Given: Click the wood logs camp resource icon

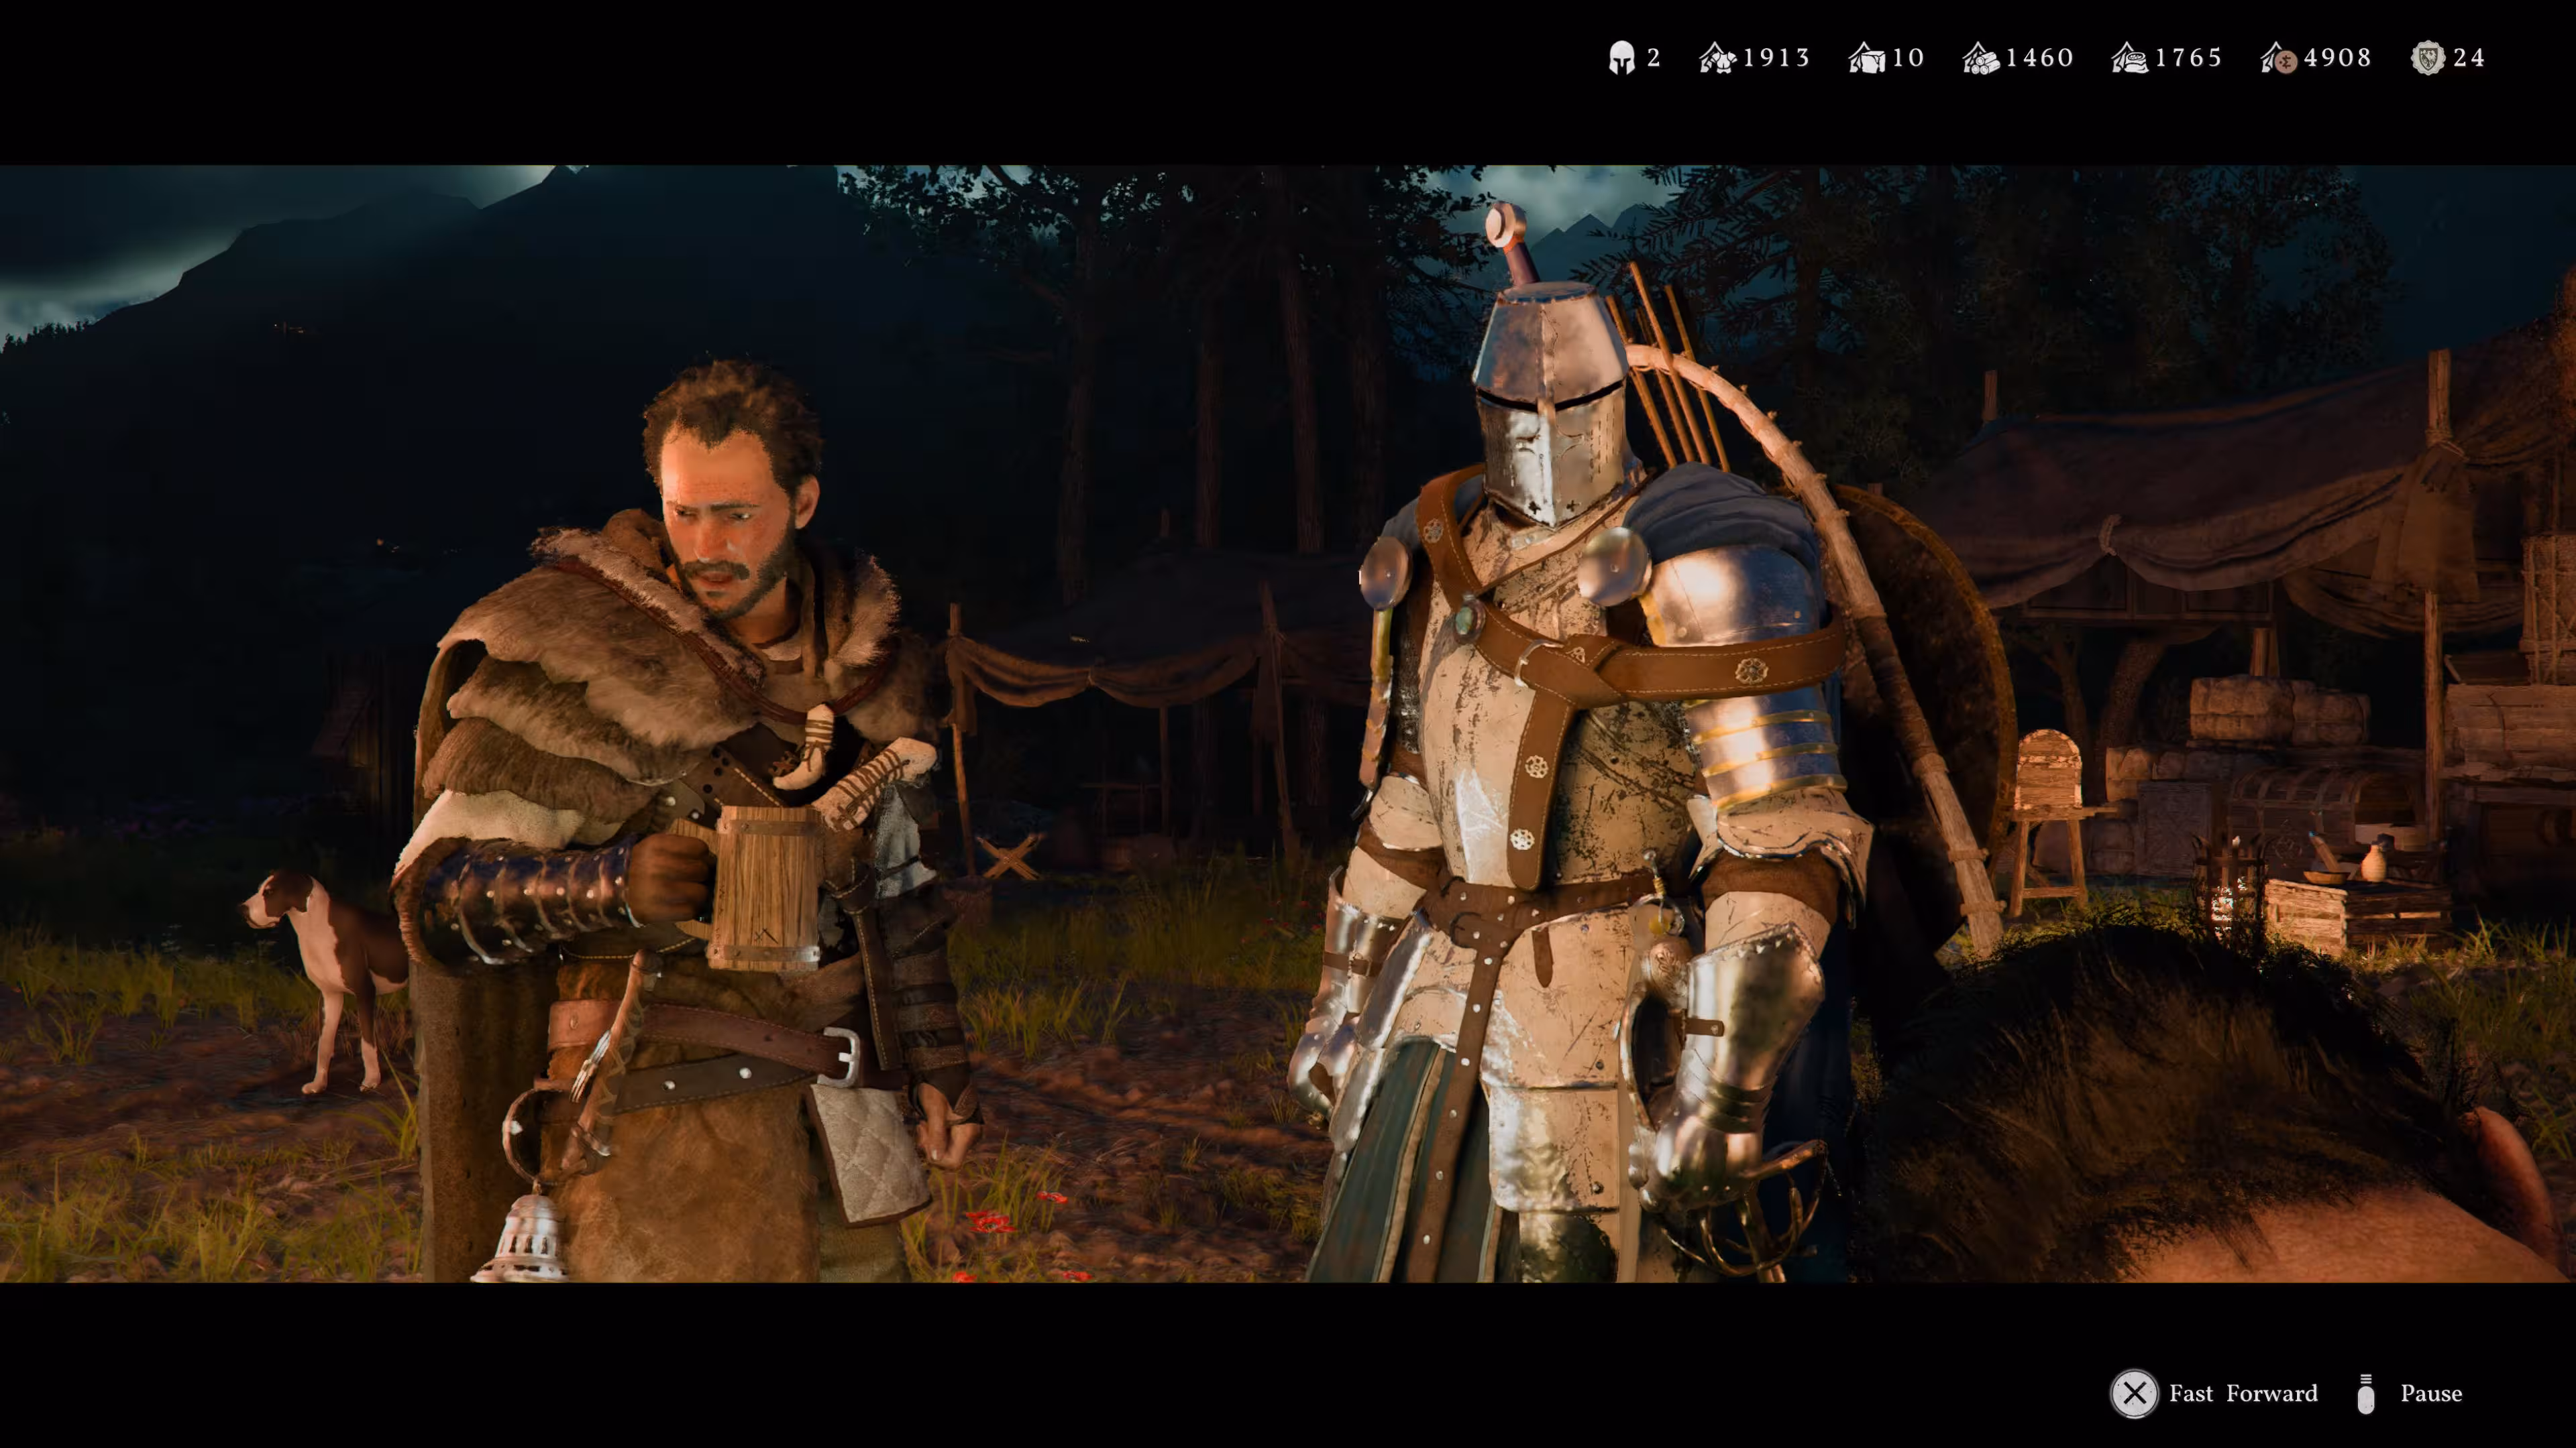Looking at the screenshot, I should [x=1981, y=58].
